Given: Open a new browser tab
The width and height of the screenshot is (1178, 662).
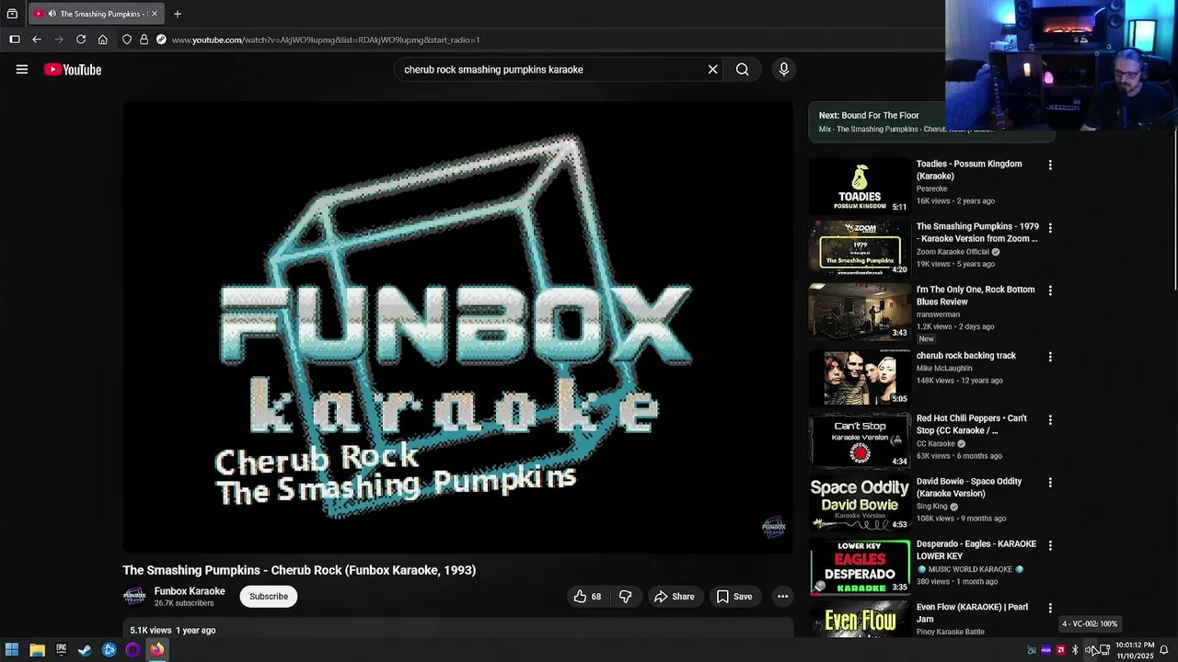Looking at the screenshot, I should pos(178,14).
